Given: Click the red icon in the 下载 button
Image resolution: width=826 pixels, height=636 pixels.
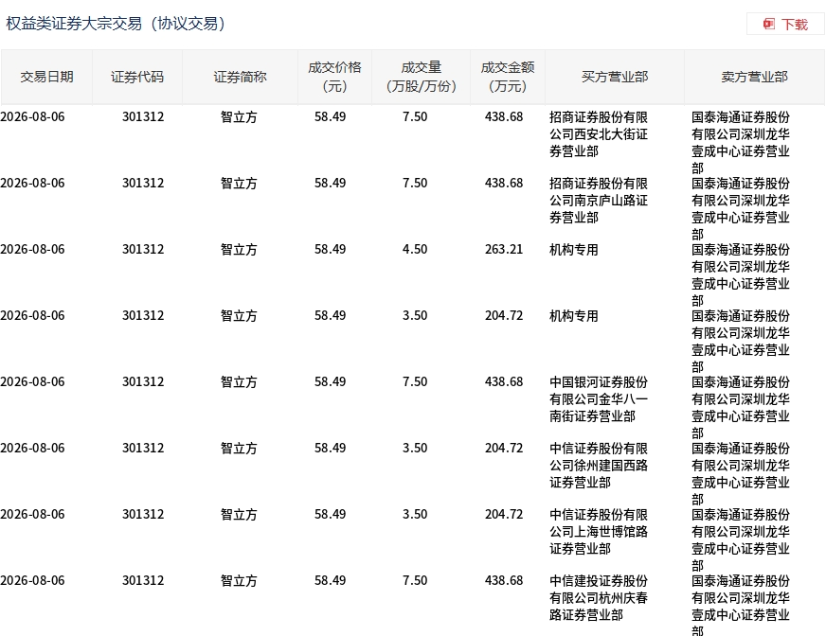Looking at the screenshot, I should tap(769, 25).
